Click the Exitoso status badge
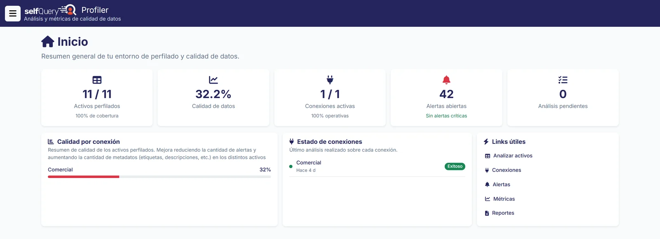Image resolution: width=660 pixels, height=239 pixels. (x=455, y=166)
